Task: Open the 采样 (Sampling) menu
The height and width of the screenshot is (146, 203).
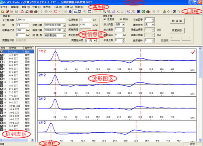Action: pos(68,7)
